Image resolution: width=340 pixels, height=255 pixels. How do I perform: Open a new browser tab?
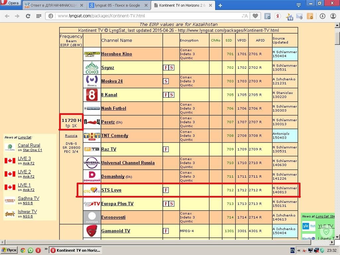click(x=220, y=5)
